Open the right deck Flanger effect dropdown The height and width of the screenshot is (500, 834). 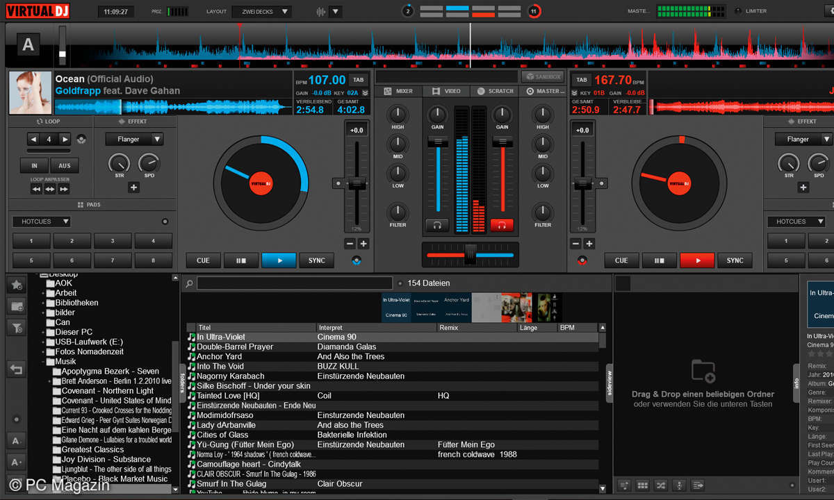click(x=803, y=139)
